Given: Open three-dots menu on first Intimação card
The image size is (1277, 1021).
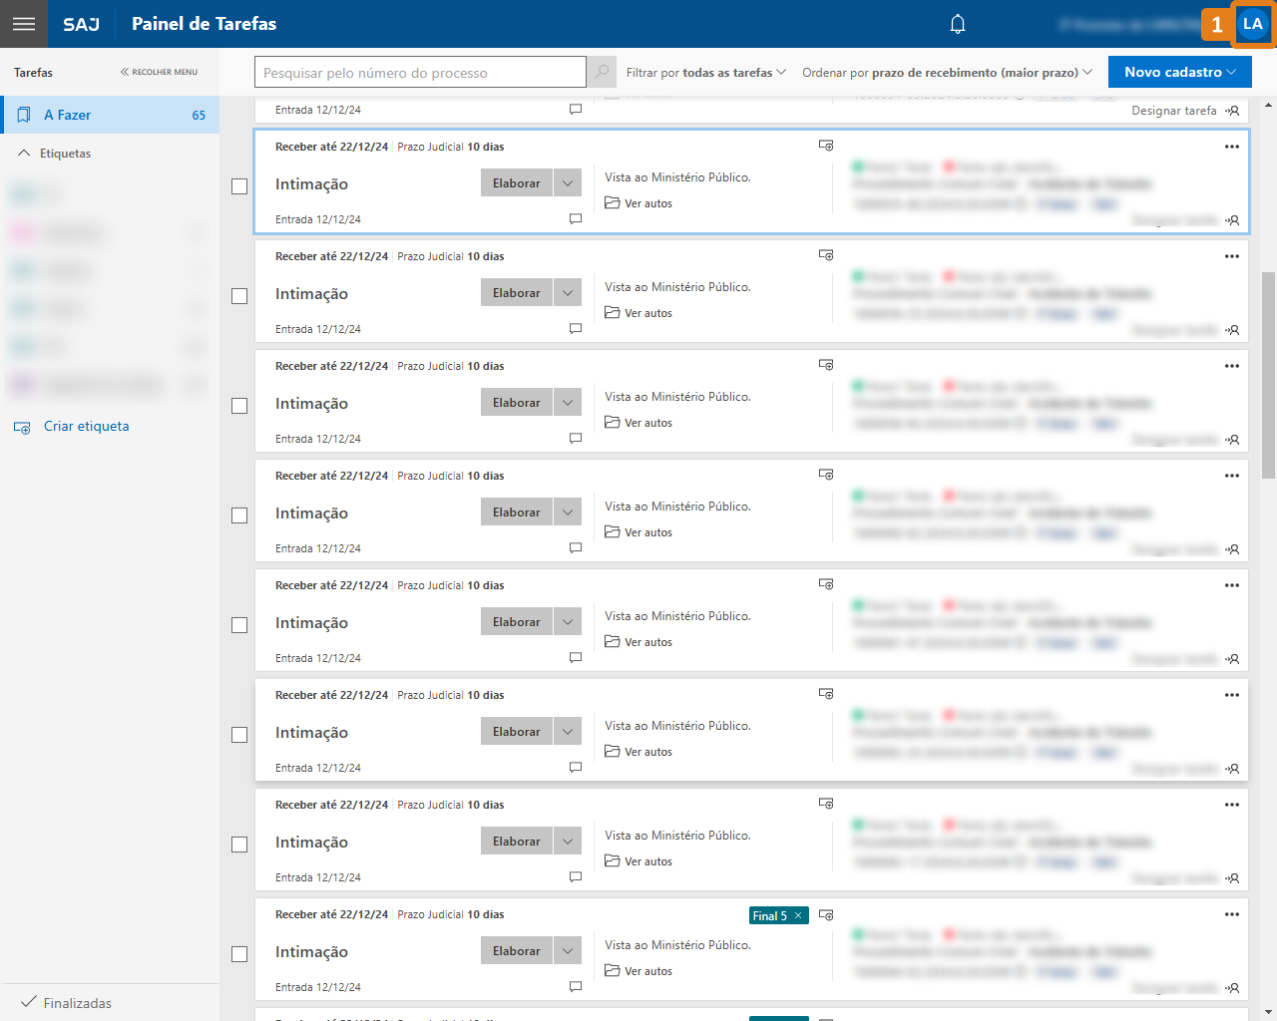Looking at the screenshot, I should click(1232, 147).
